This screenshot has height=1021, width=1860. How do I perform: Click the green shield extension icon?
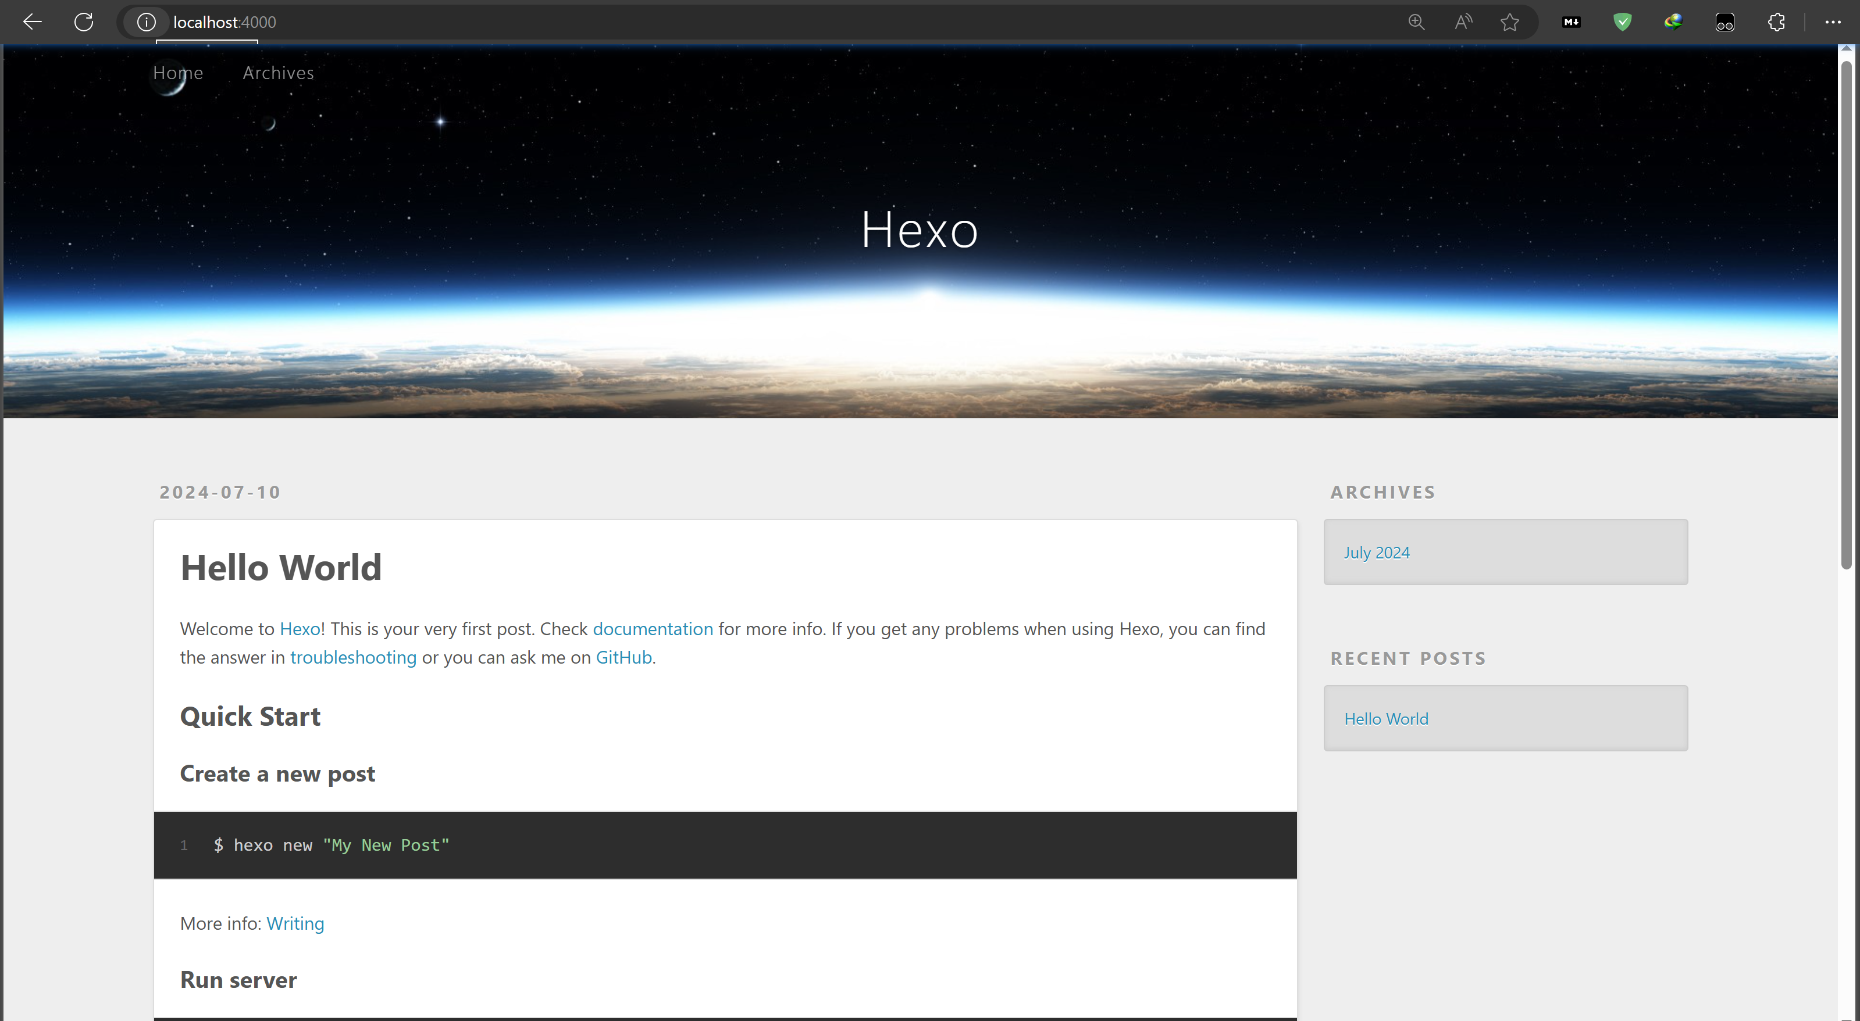(x=1623, y=22)
